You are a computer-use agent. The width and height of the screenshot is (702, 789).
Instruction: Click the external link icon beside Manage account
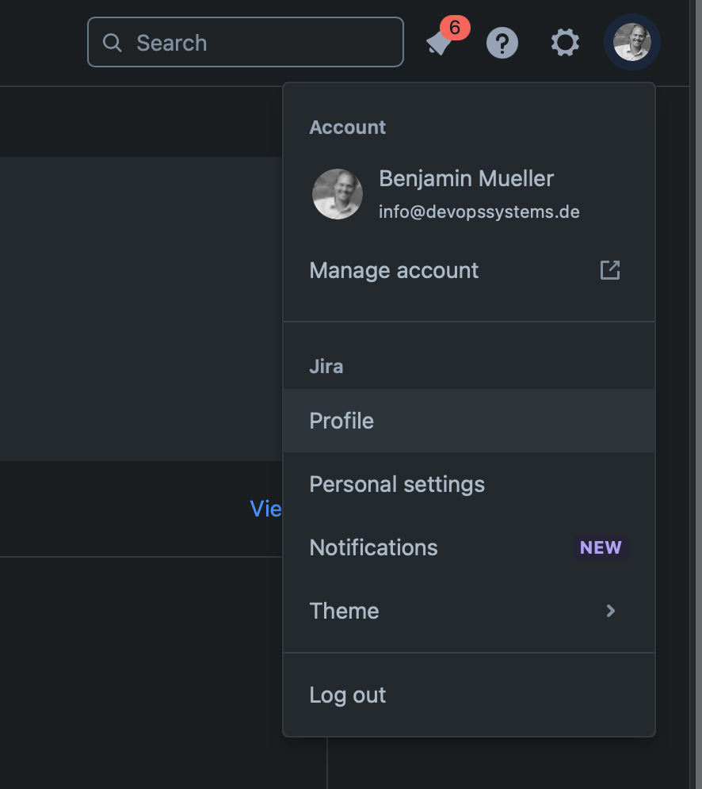click(x=610, y=270)
